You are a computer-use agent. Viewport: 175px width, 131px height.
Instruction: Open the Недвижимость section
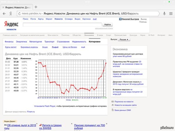click(79, 42)
